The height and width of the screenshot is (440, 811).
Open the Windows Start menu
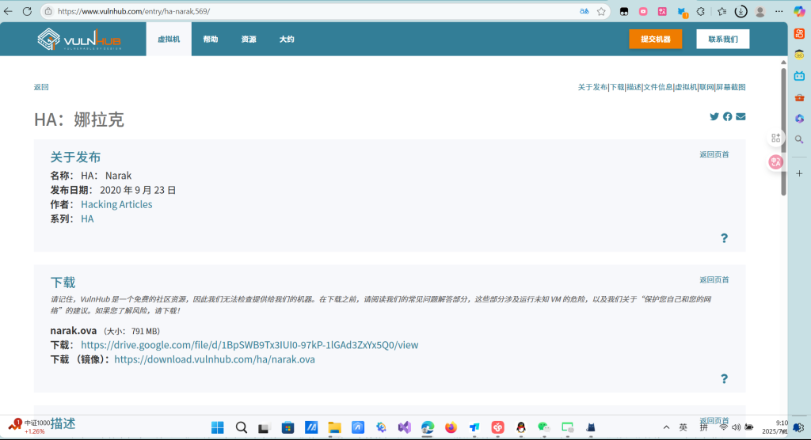[217, 427]
